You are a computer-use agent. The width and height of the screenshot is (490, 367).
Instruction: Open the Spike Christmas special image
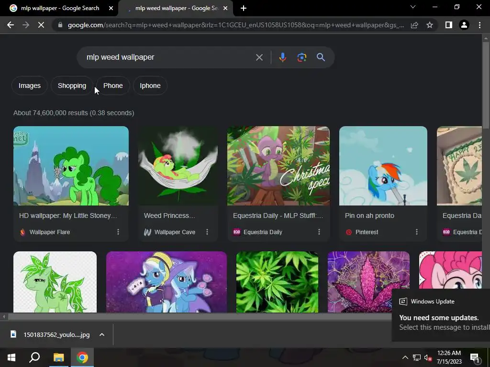point(278,166)
